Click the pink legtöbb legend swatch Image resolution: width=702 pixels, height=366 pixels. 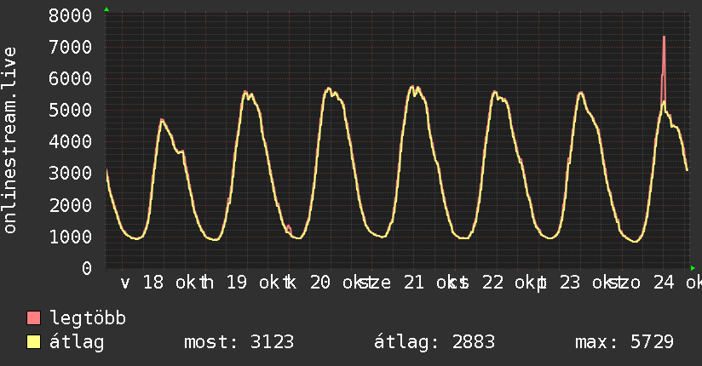[x=33, y=318]
